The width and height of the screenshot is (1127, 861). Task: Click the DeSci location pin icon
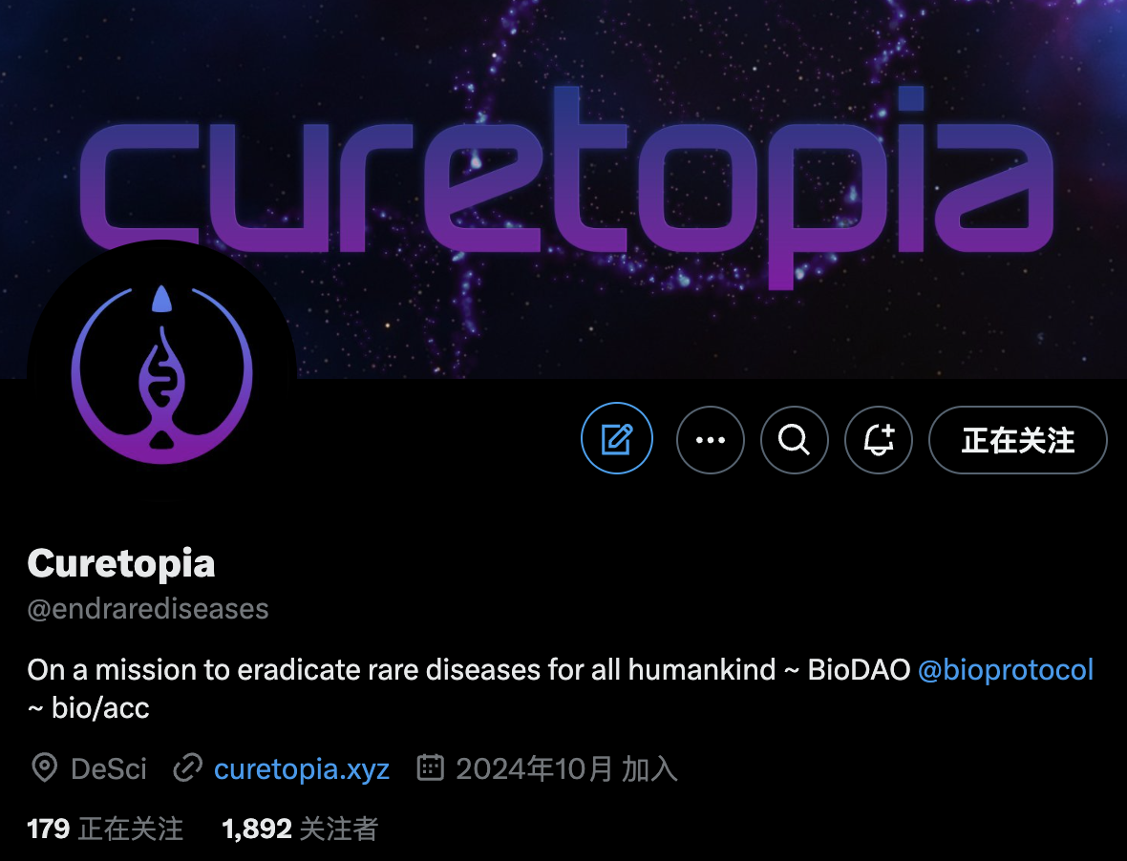[x=45, y=768]
